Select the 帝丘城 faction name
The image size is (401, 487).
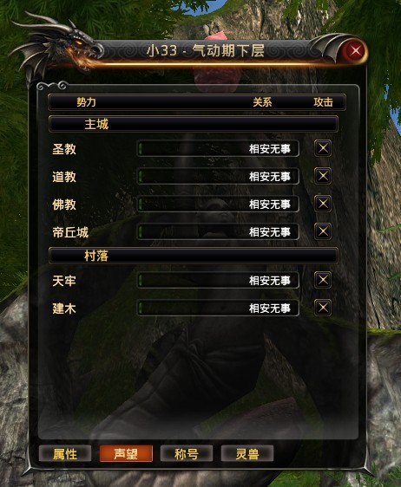(70, 232)
